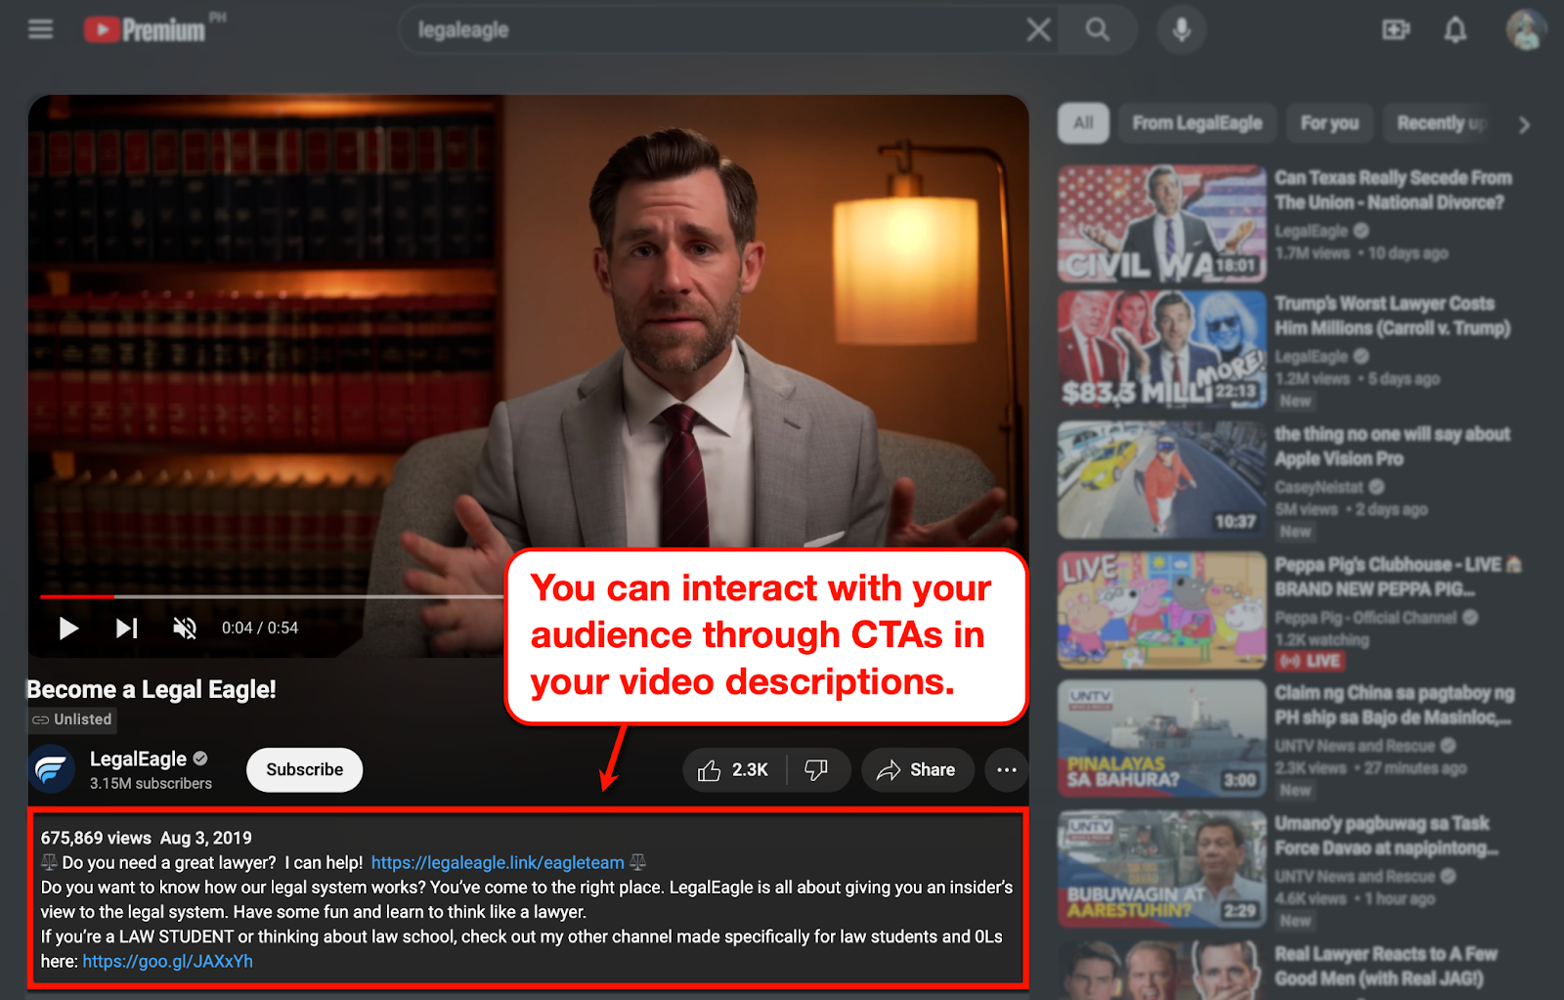The height and width of the screenshot is (1000, 1564).
Task: Skip to next video
Action: point(126,628)
